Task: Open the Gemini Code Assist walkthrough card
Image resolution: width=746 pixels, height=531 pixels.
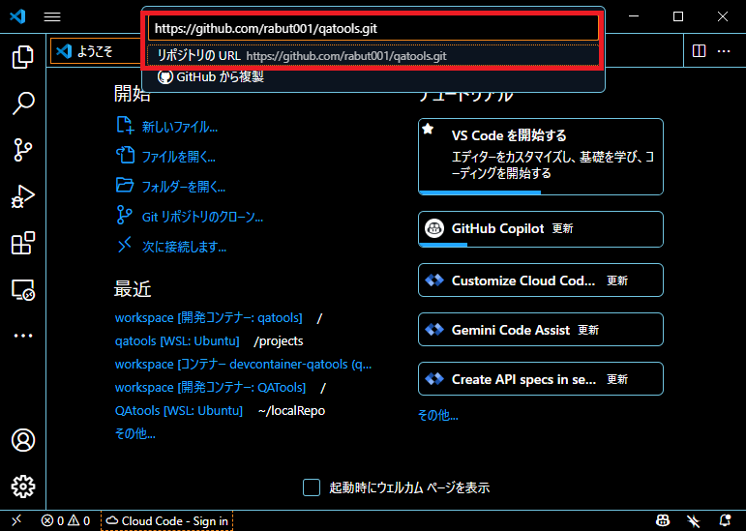Action: (x=541, y=330)
